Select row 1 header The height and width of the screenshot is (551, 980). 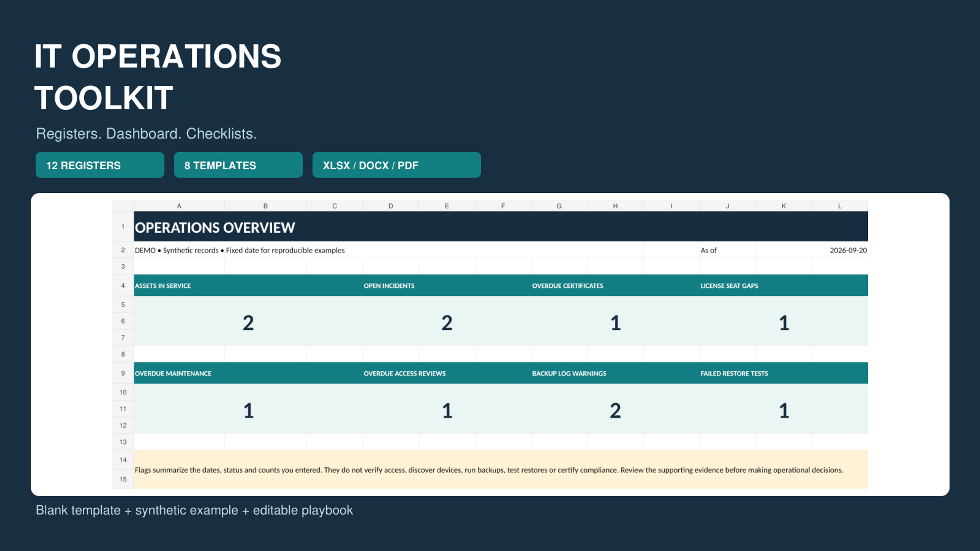coord(123,227)
